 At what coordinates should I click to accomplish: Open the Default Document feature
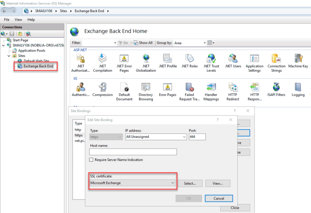(124, 92)
